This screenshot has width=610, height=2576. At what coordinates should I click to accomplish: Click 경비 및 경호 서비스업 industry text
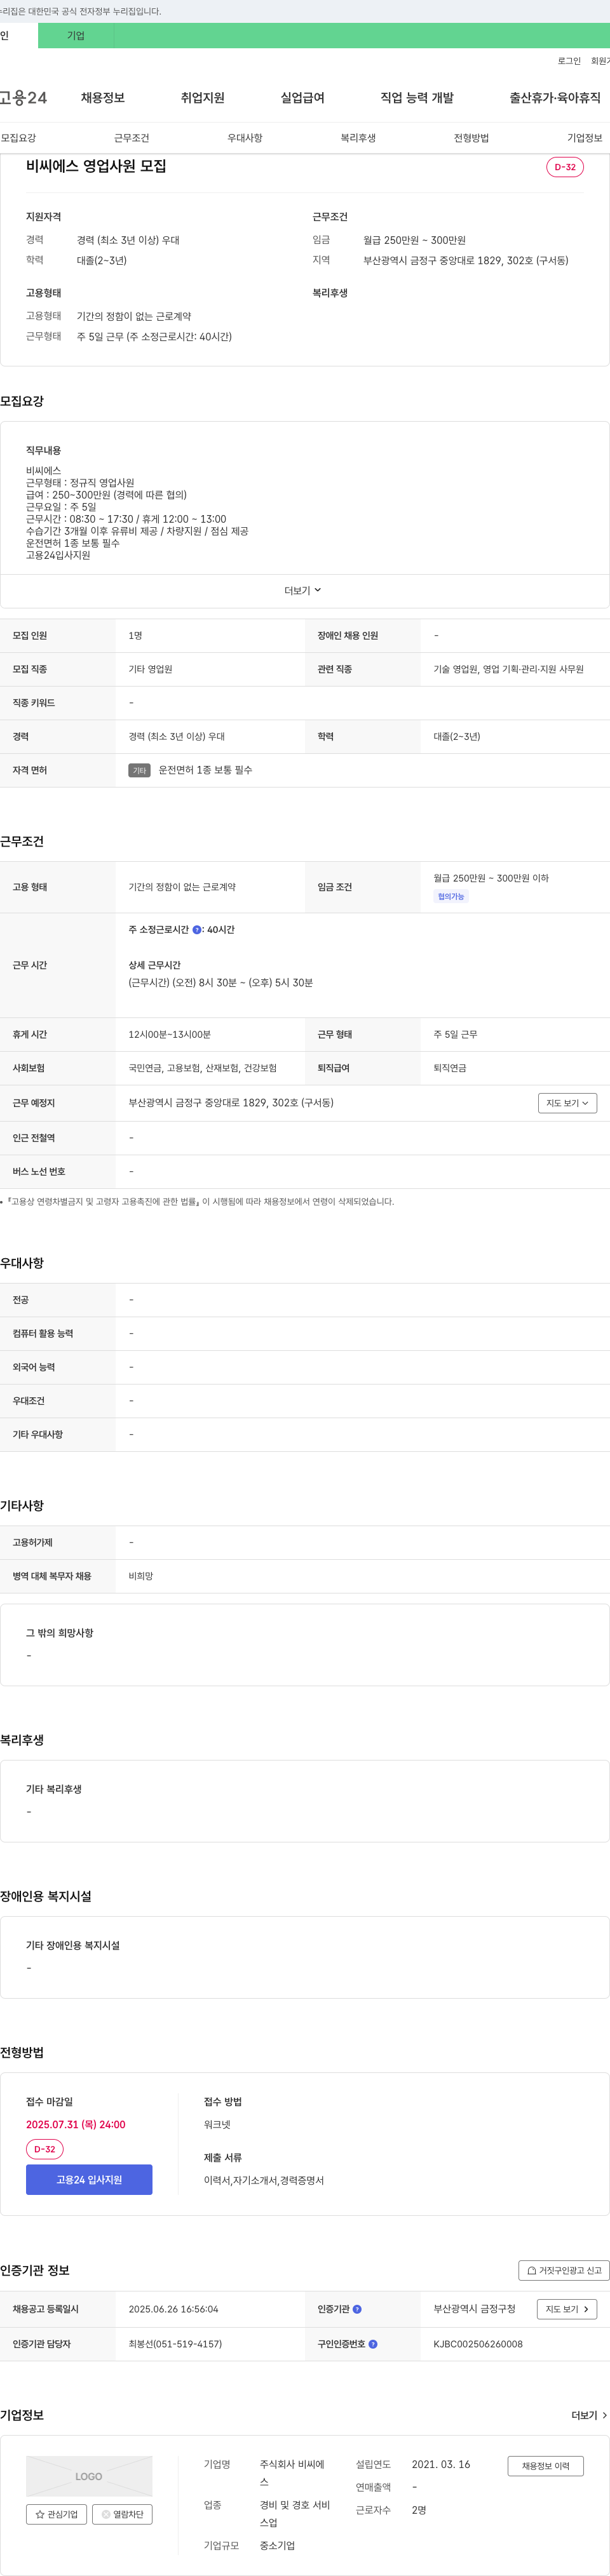click(x=295, y=2514)
